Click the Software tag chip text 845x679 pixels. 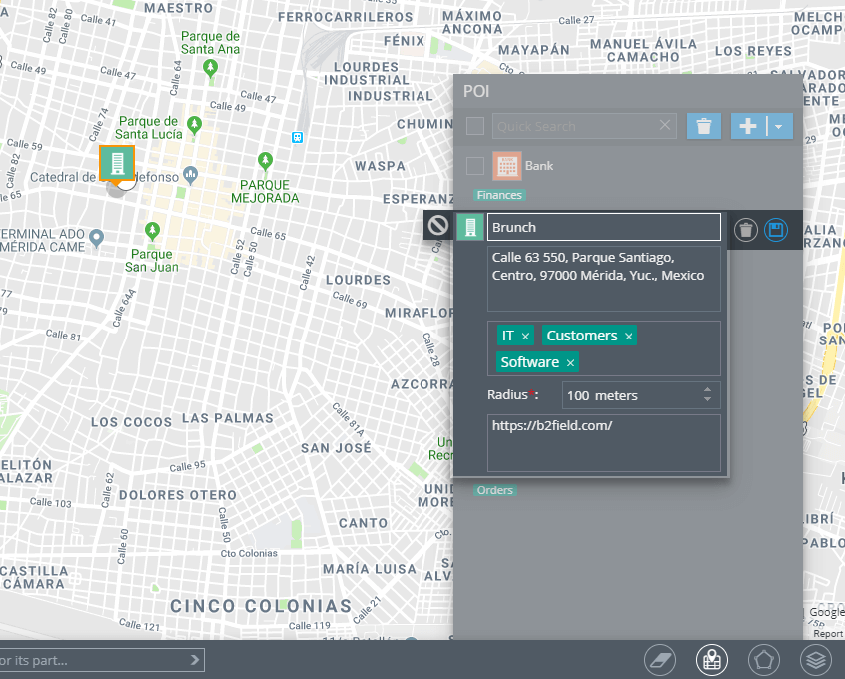tap(530, 362)
